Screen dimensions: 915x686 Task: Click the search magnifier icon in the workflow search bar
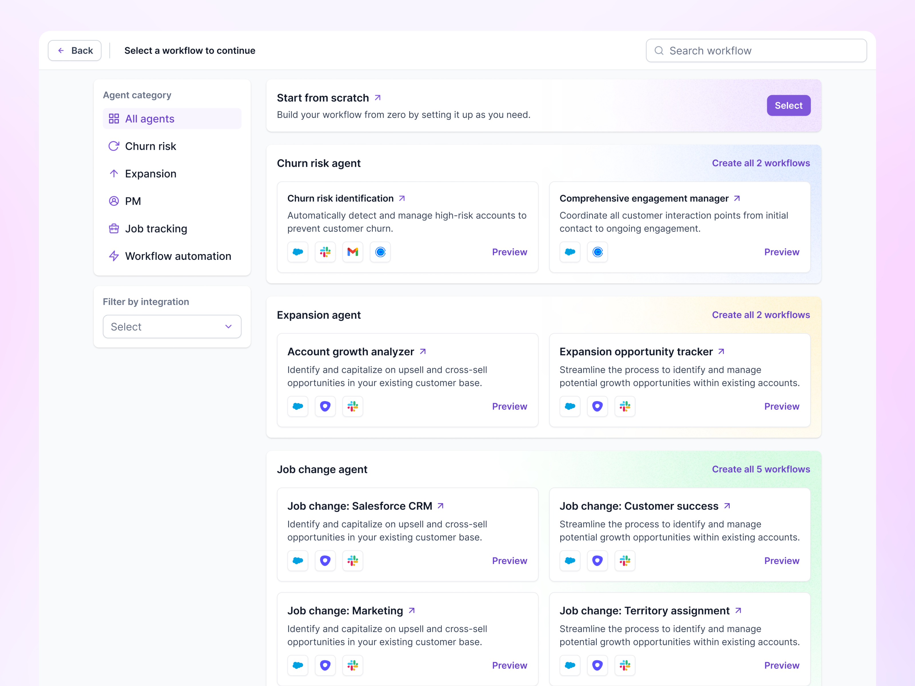point(659,50)
